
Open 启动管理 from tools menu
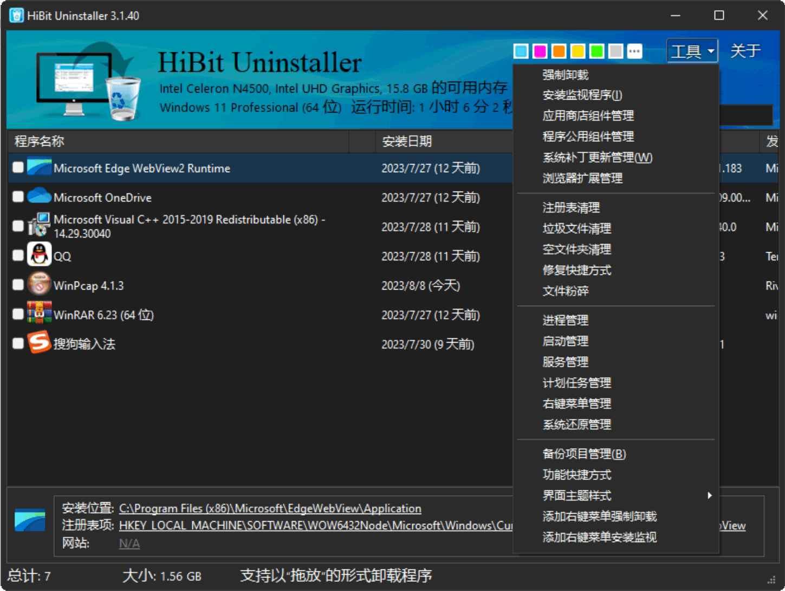(x=566, y=341)
